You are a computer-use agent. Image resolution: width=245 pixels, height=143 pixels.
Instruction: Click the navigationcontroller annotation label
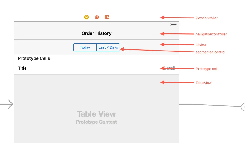pyautogui.click(x=211, y=34)
